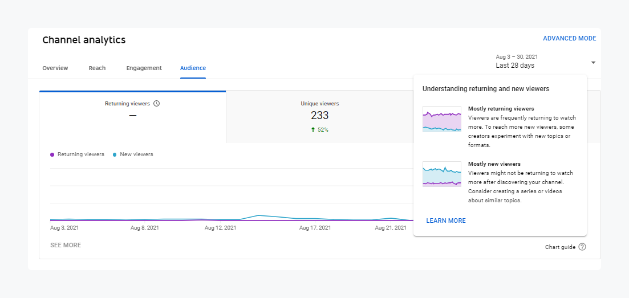Expand the Last 28 days period selector
Image resolution: width=629 pixels, height=298 pixels.
tap(516, 65)
